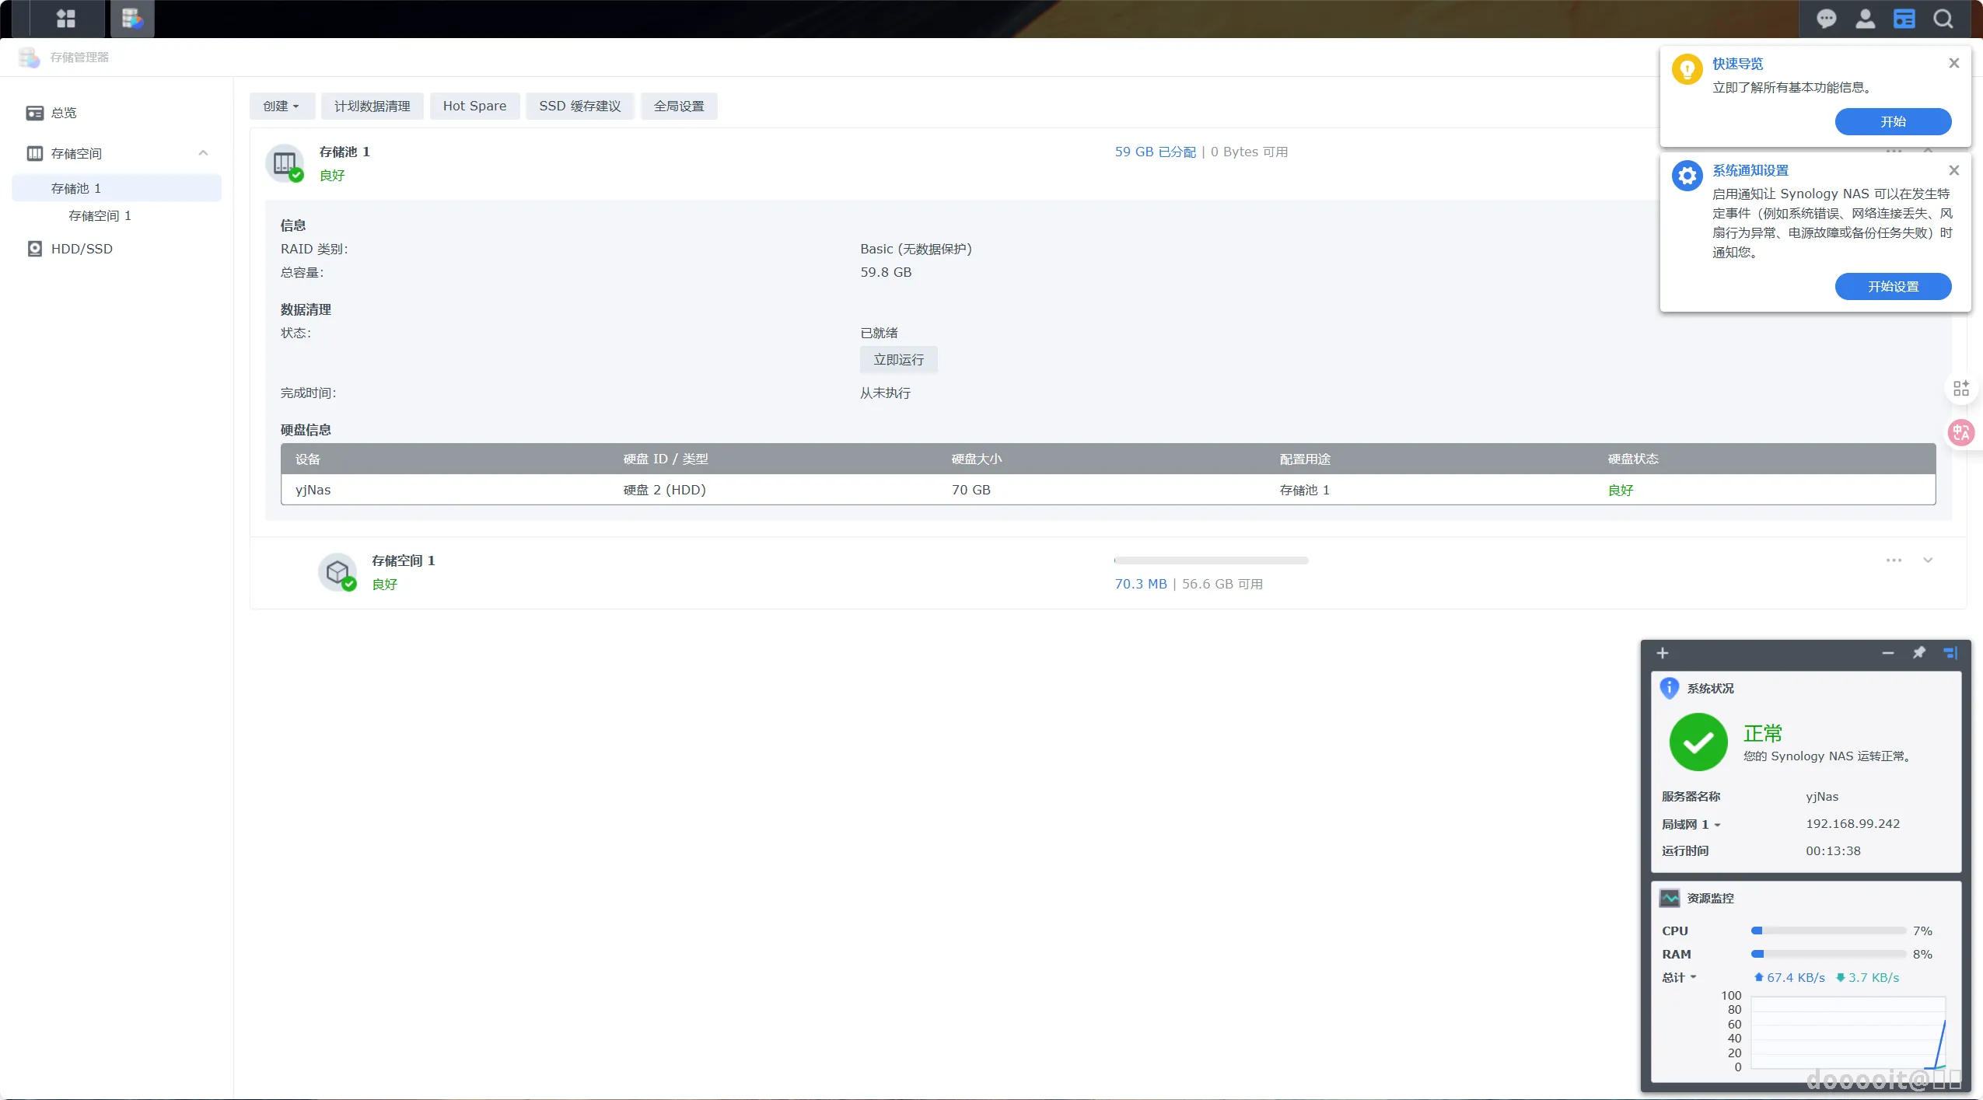1983x1100 pixels.
Task: Expand the 存储空间 1 volume details chevron
Action: 1928,560
